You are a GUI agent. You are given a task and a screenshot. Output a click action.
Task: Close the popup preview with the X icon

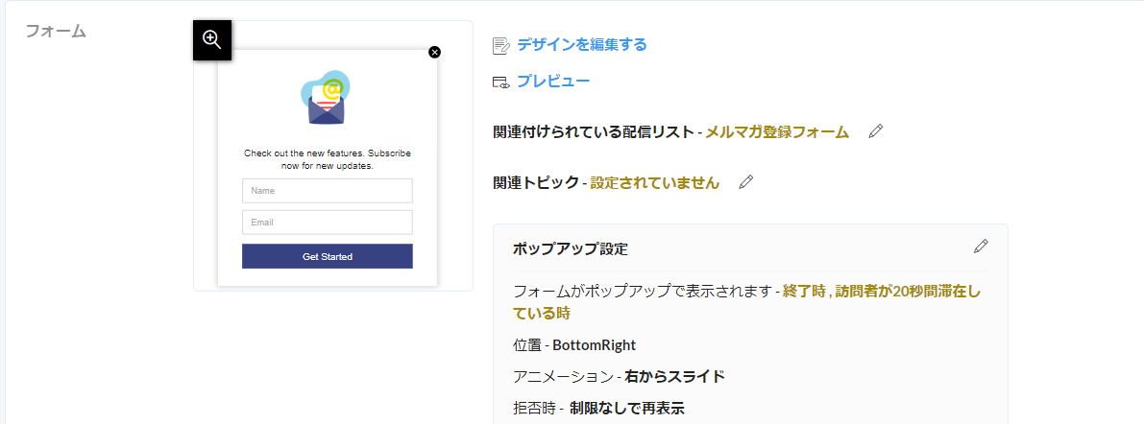pyautogui.click(x=435, y=52)
